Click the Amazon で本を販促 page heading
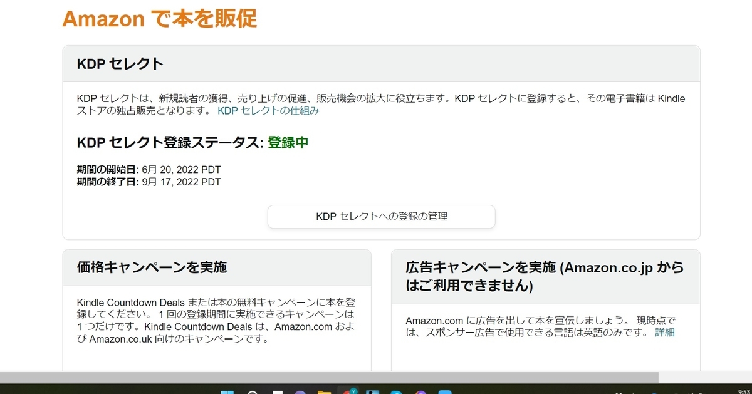Screen dimensions: 752x394 tap(159, 19)
